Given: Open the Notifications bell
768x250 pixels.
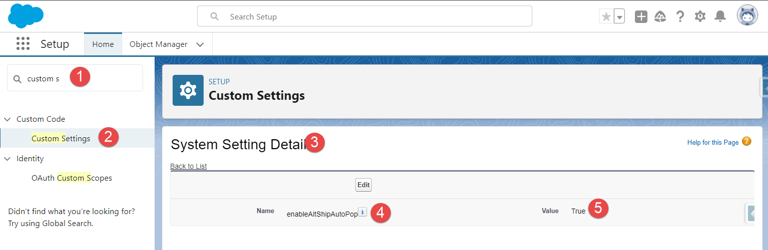Looking at the screenshot, I should [x=720, y=16].
